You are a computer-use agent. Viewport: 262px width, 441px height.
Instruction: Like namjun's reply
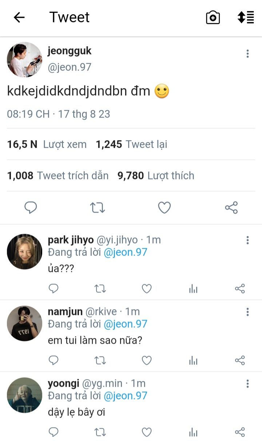pos(147,361)
